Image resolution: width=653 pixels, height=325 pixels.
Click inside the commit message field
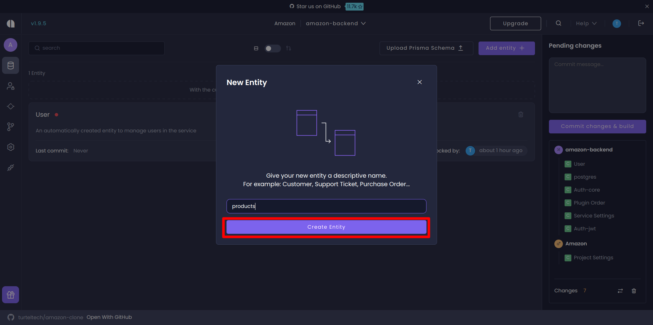coord(597,85)
